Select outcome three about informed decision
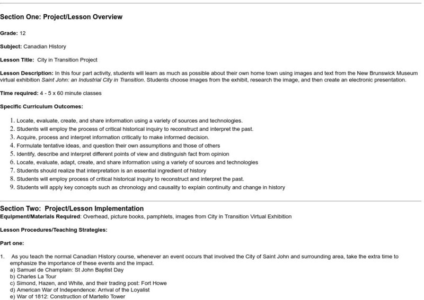Viewport: 424px width, 300px height. pyautogui.click(x=117, y=138)
